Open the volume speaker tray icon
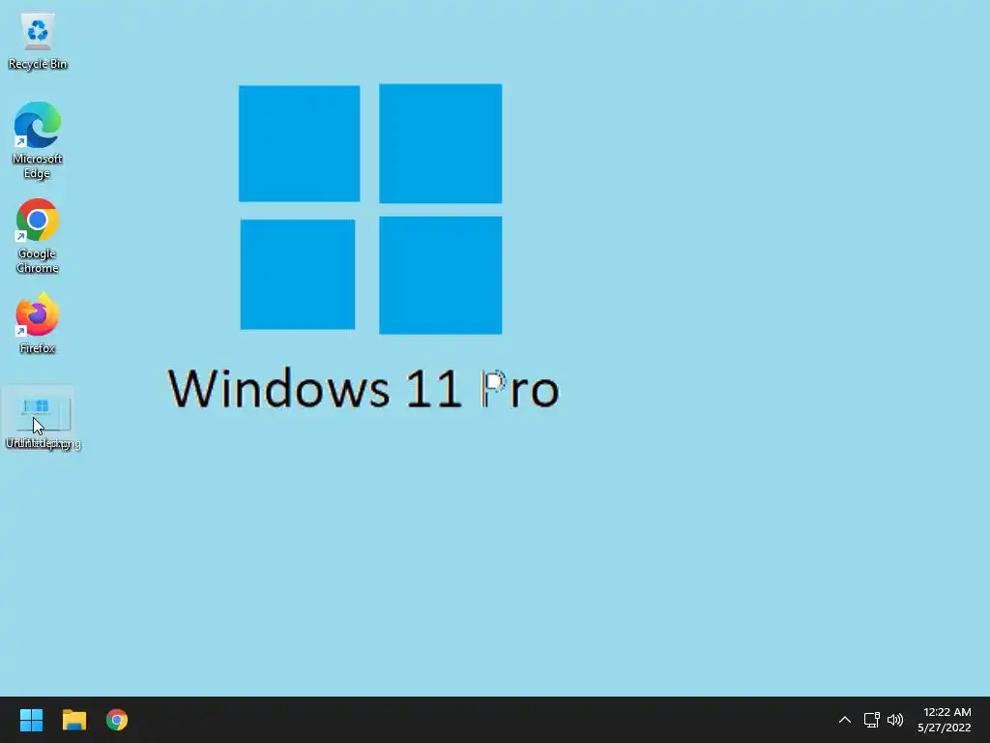The height and width of the screenshot is (743, 990). [x=895, y=720]
